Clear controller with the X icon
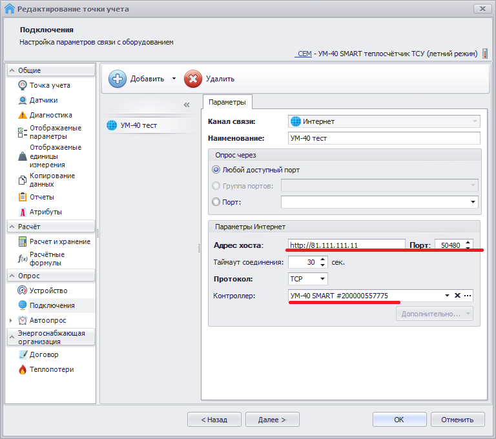496x439 pixels. (x=457, y=296)
